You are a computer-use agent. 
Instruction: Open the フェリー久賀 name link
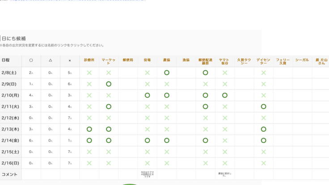coord(283,61)
